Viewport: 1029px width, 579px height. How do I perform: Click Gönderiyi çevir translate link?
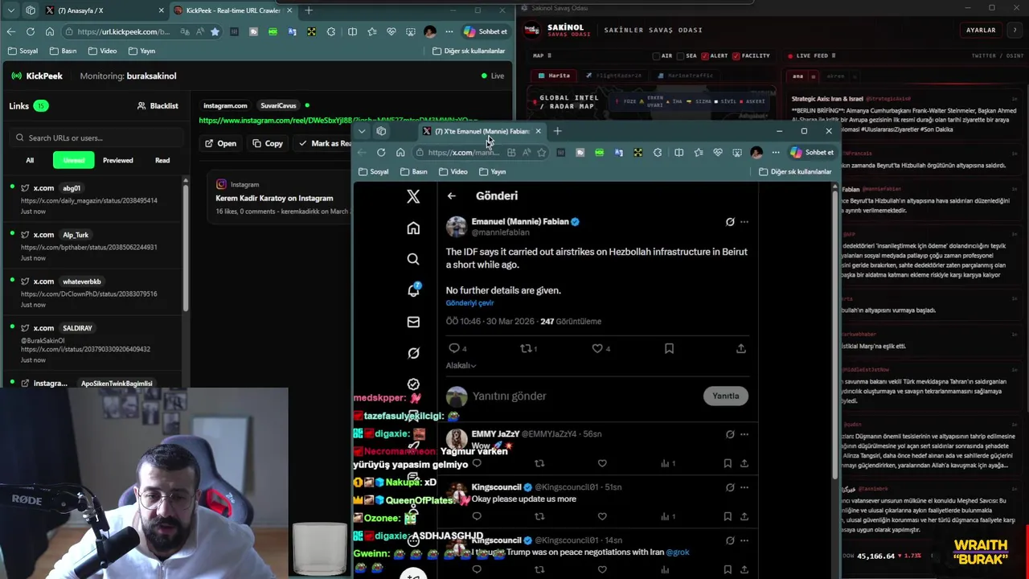click(x=469, y=303)
